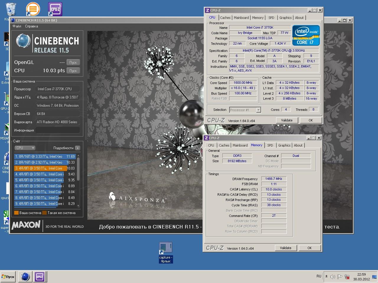Click the CAS# Latency 10.0 clocks value

tap(274, 189)
